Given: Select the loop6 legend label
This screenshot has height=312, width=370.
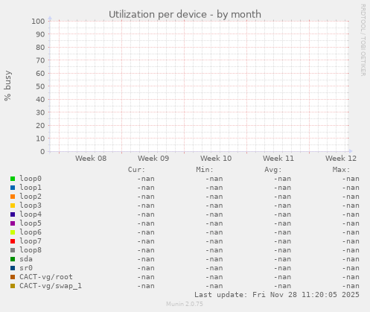Looking at the screenshot, I should coord(31,232).
